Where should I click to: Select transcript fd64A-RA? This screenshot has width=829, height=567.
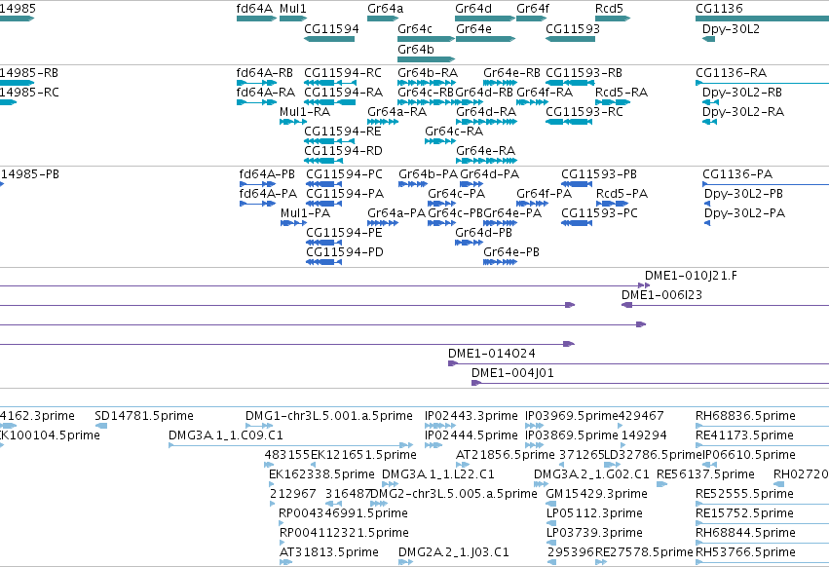[256, 102]
